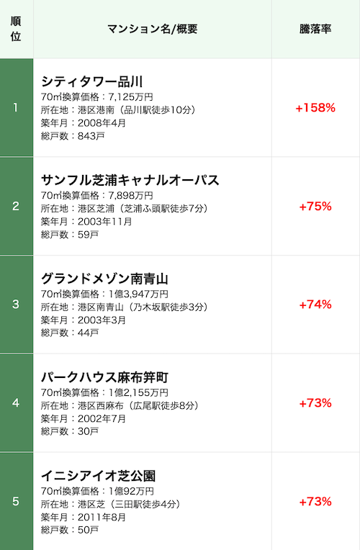Select rank number 3 green cell
The image size is (360, 550).
tap(17, 305)
